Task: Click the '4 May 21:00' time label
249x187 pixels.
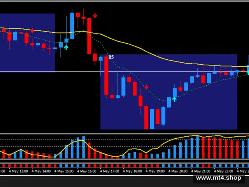Action: [x=201, y=171]
